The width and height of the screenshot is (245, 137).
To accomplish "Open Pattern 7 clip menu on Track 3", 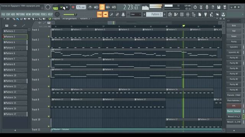I will [53, 49].
